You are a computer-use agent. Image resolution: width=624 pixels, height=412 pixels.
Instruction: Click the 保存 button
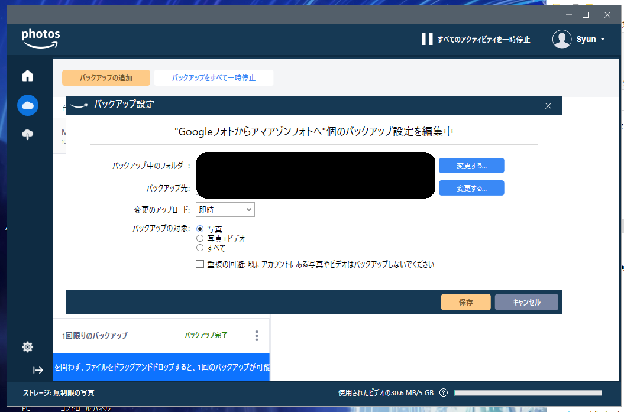tap(465, 302)
